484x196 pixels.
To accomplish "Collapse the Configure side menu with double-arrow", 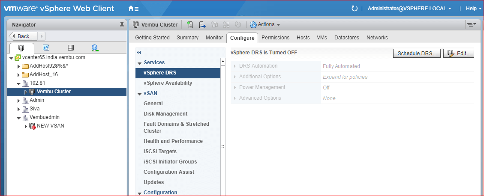I will point(138,52).
